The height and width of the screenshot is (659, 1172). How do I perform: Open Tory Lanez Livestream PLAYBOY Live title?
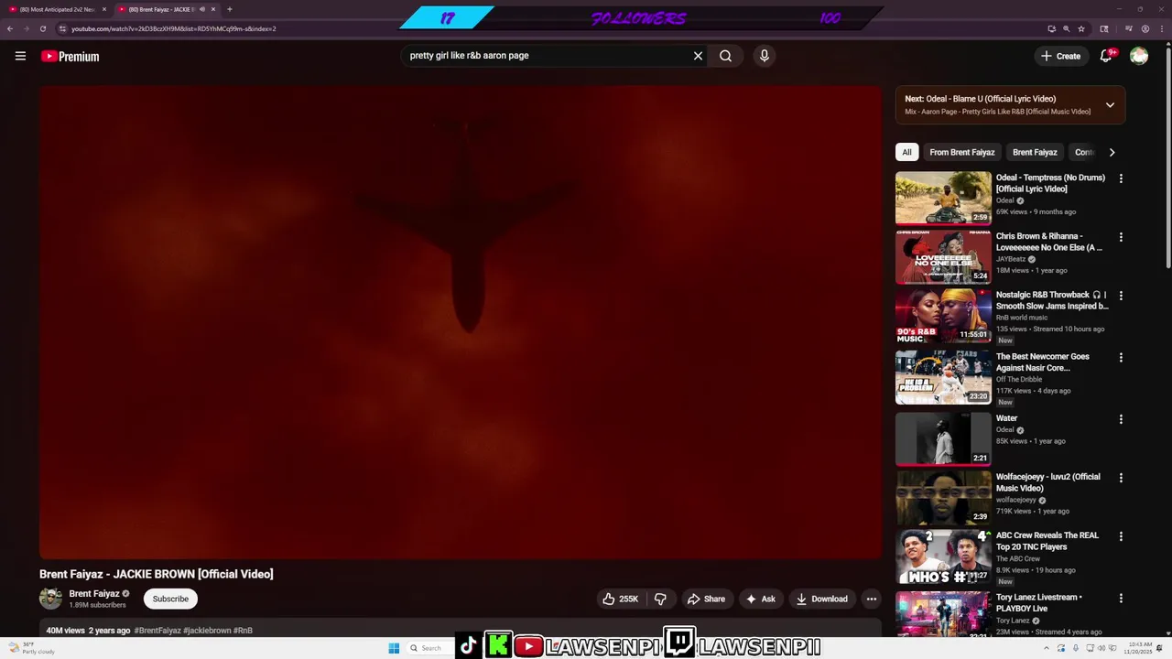(1039, 603)
